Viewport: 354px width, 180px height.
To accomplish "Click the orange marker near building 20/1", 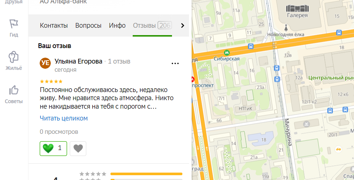I will click(x=338, y=149).
